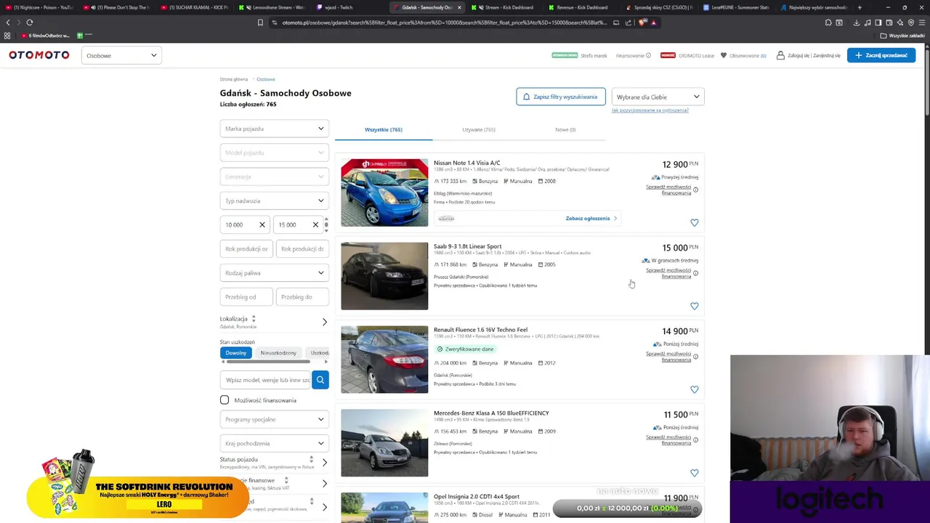Open Sprawdź możliwości finansowania for Renault Fluence

tap(668, 357)
